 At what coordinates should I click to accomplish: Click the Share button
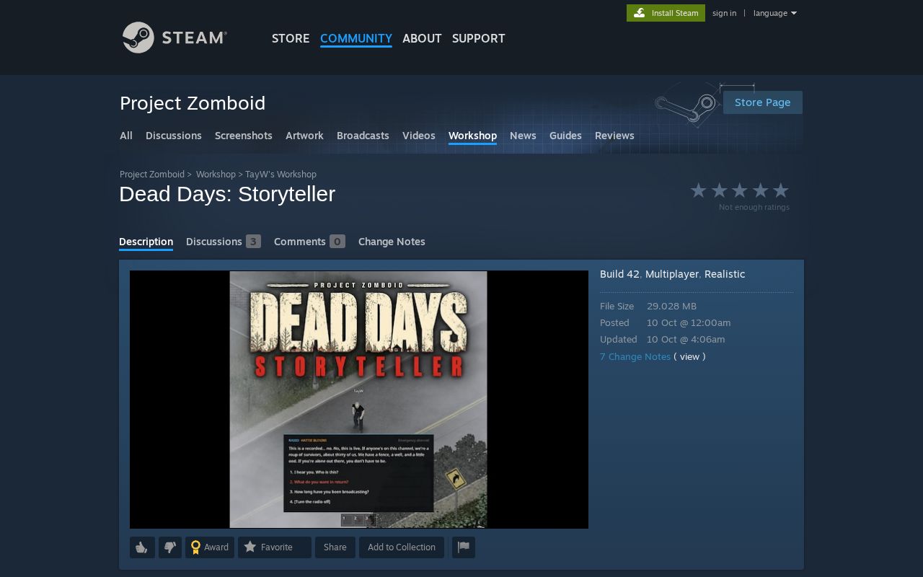[335, 547]
